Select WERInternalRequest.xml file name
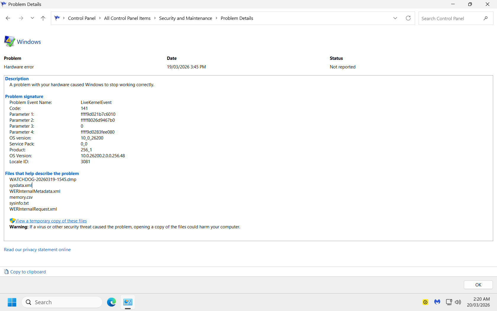497x311 pixels. (33, 209)
